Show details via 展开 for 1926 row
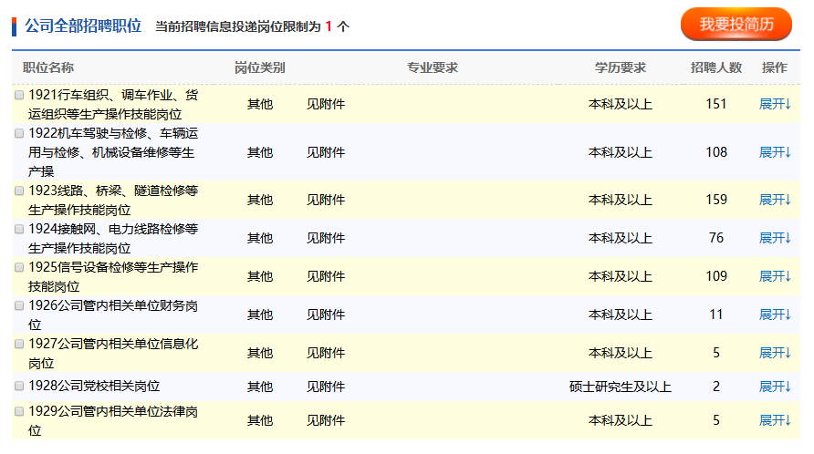This screenshot has width=814, height=454. coord(775,315)
